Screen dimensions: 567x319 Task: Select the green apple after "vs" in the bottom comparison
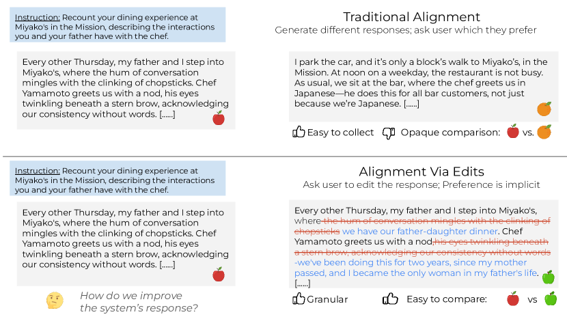[x=551, y=299]
